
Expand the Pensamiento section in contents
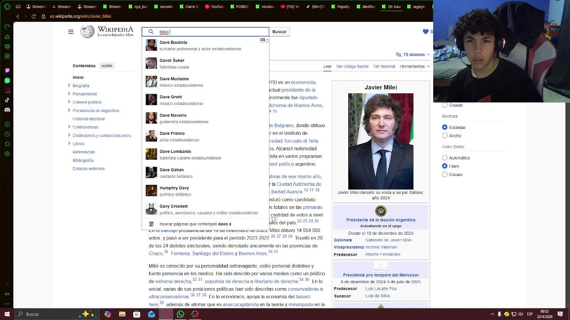coord(69,94)
